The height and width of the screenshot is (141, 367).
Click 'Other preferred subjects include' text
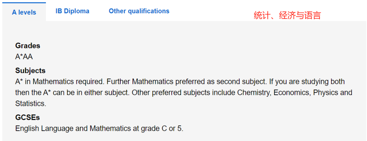click(x=183, y=93)
